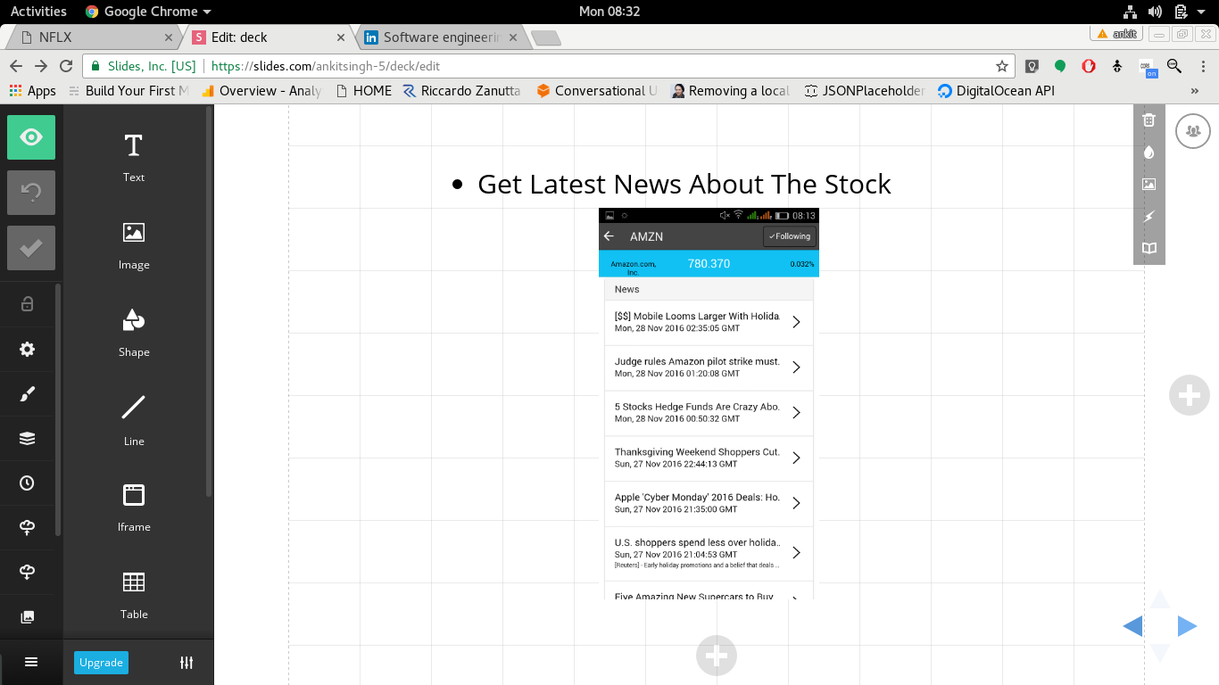Image resolution: width=1219 pixels, height=685 pixels.
Task: Insert a Table block
Action: click(134, 594)
